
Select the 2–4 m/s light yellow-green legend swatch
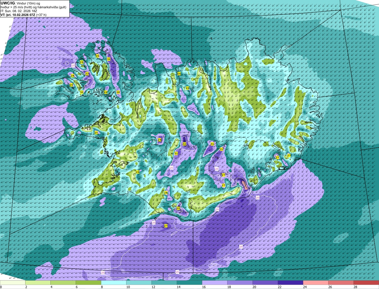pyautogui.click(x=38, y=283)
